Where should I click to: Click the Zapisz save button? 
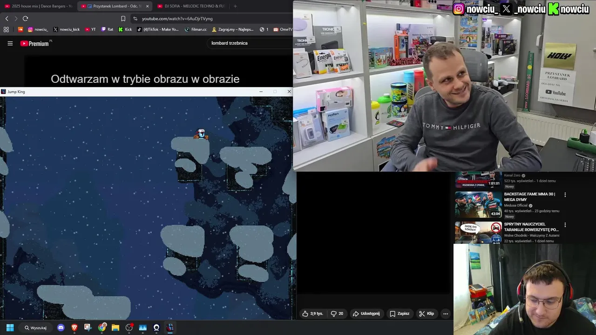point(400,314)
